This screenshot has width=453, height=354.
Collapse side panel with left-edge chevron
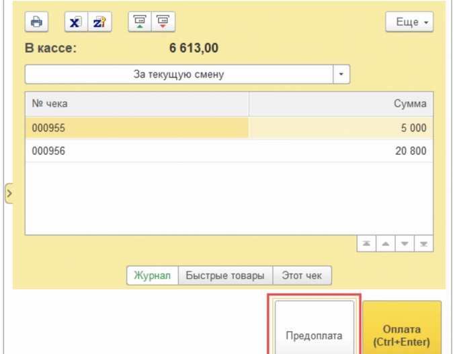[x=9, y=193]
